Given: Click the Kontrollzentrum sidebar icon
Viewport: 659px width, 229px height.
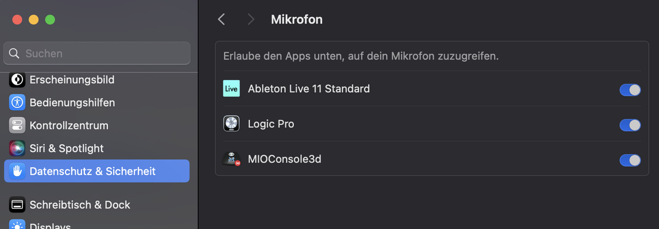Looking at the screenshot, I should click(17, 125).
